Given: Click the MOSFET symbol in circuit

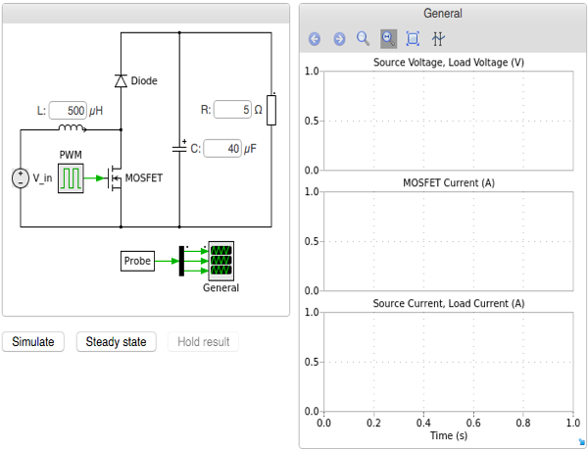Looking at the screenshot, I should point(114,177).
